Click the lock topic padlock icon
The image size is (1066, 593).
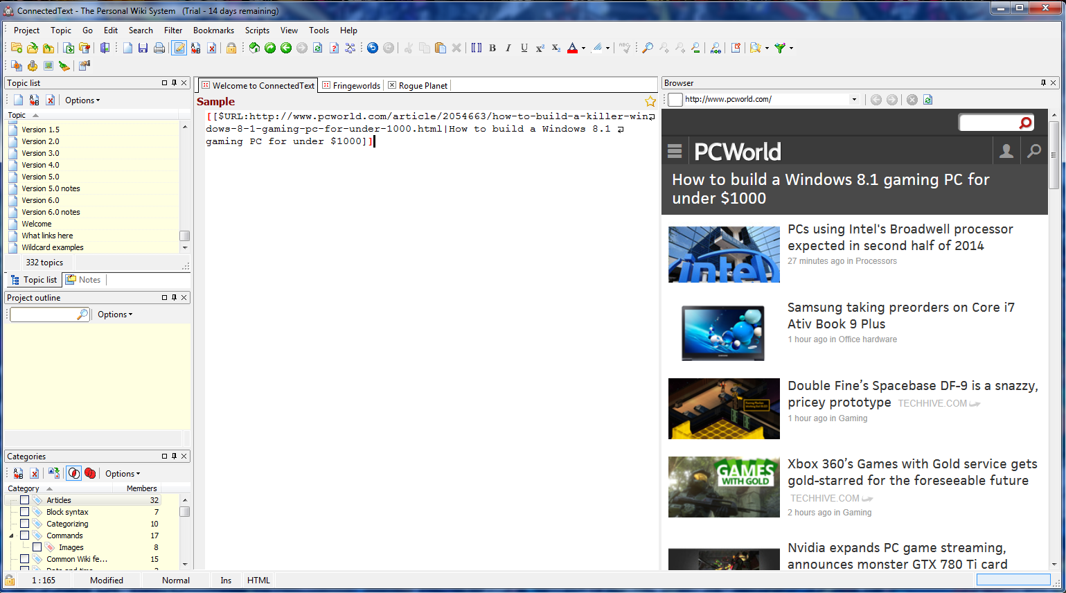231,48
